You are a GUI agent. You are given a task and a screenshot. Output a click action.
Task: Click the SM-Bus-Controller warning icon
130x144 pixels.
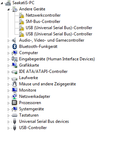[x=22, y=22]
